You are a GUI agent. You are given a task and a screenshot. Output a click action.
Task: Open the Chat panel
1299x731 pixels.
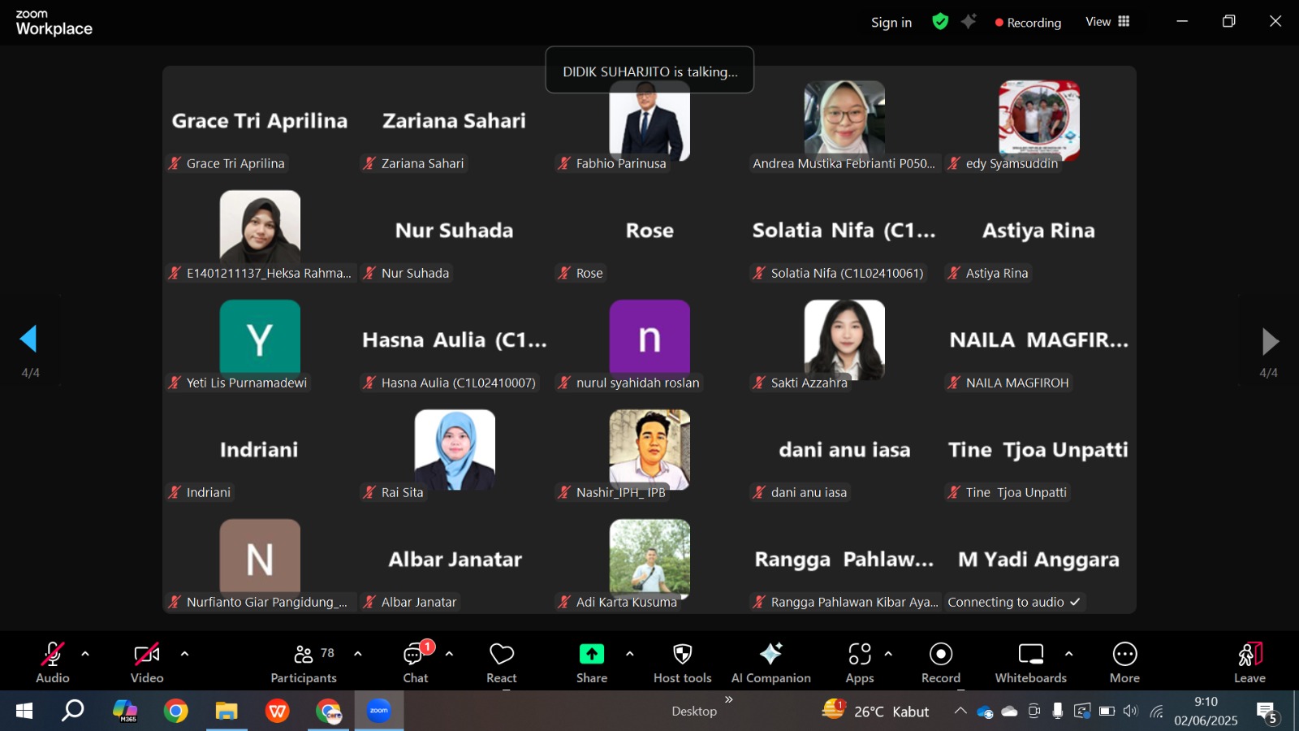[x=415, y=662]
